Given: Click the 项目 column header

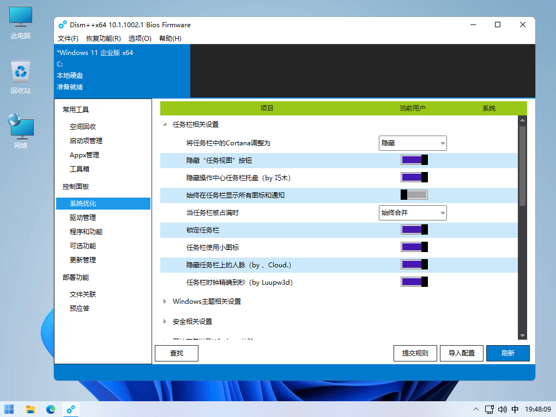Looking at the screenshot, I should [267, 108].
